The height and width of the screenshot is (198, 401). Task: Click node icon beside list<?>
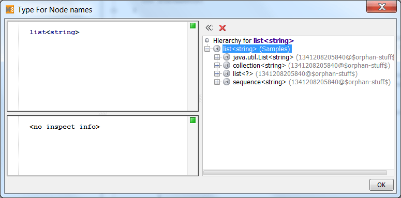coord(227,73)
